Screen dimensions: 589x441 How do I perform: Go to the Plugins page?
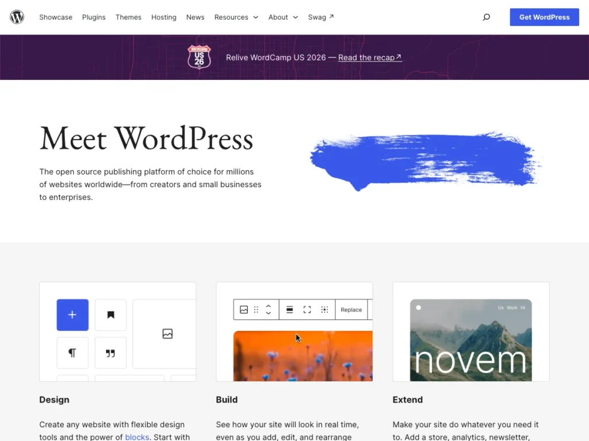(x=94, y=17)
